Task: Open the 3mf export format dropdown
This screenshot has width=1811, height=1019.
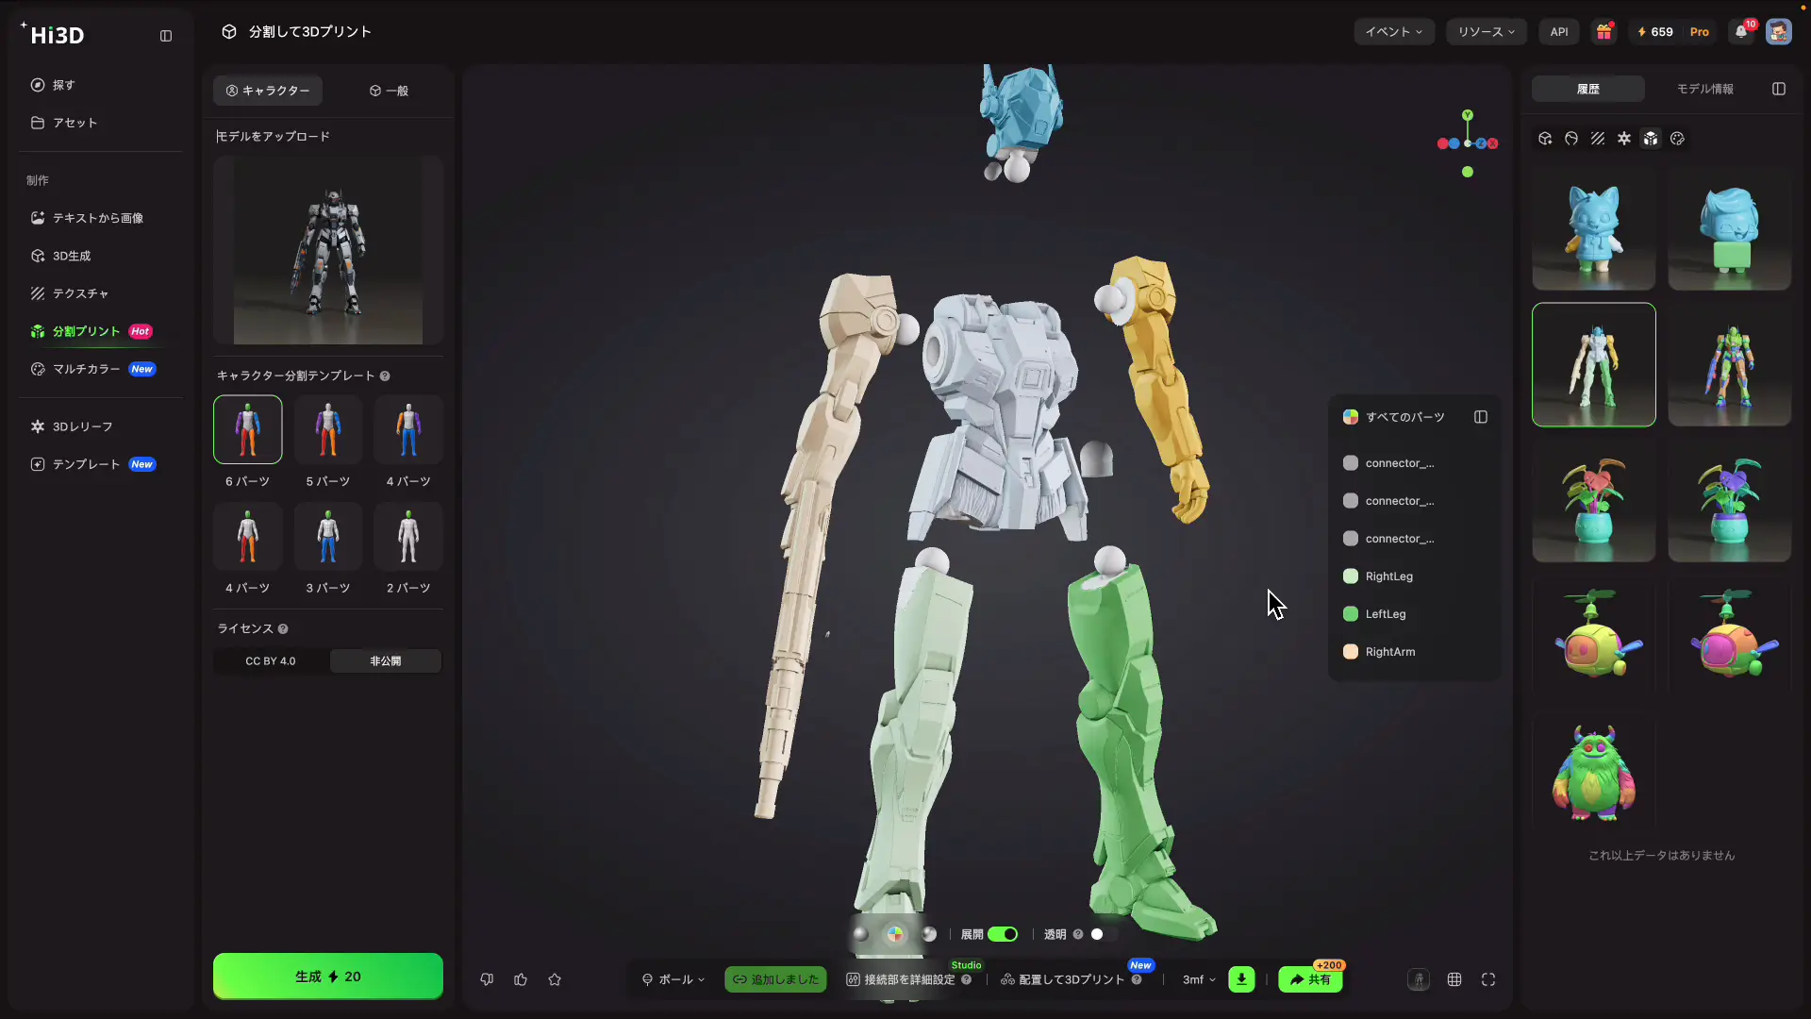Action: pos(1198,979)
